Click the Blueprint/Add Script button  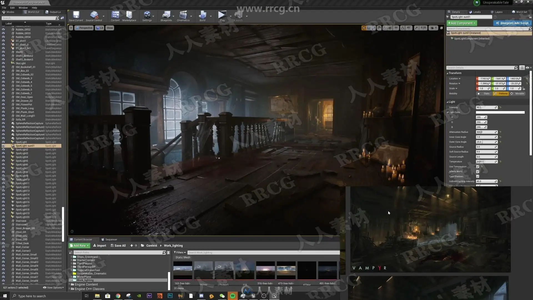(x=512, y=23)
